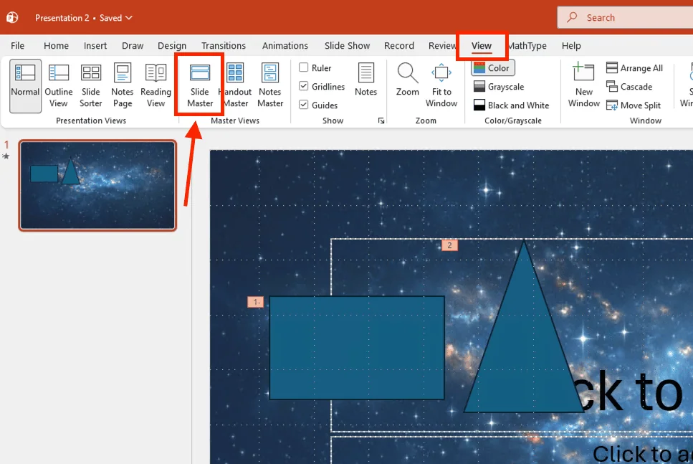Cascade the open windows

(629, 87)
